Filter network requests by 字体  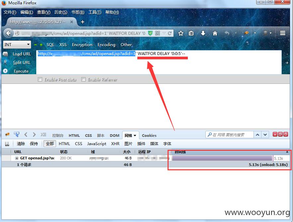coord(167,144)
